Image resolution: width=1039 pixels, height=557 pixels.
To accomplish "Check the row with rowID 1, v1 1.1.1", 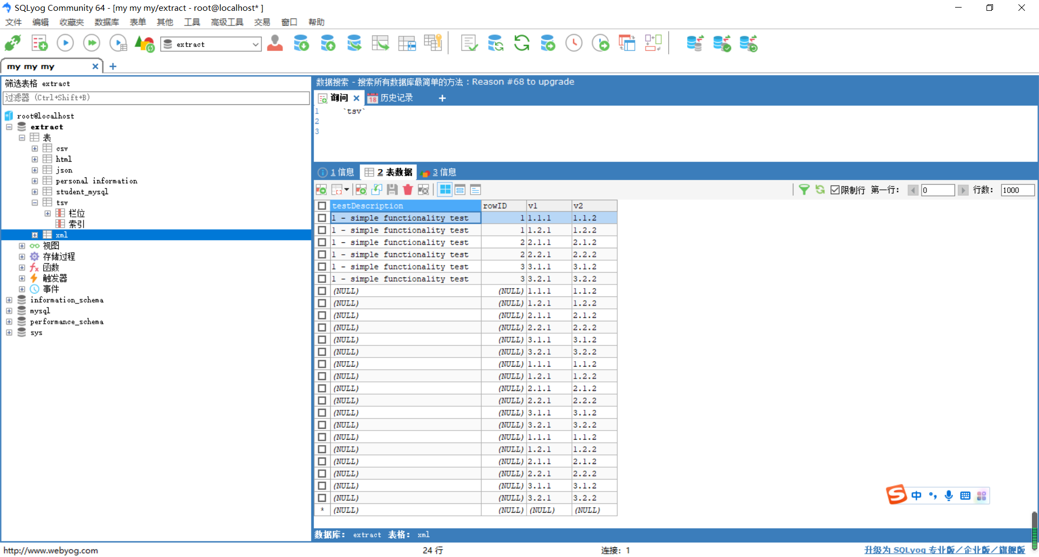I will pyautogui.click(x=322, y=218).
